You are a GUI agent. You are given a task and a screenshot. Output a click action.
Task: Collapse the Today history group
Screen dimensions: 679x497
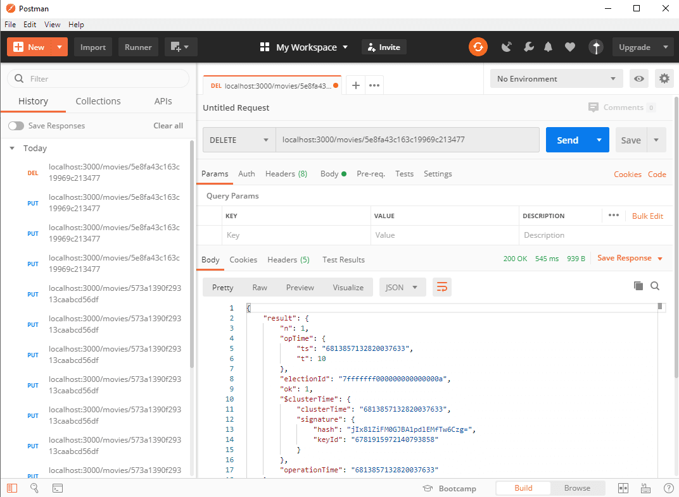pos(12,149)
